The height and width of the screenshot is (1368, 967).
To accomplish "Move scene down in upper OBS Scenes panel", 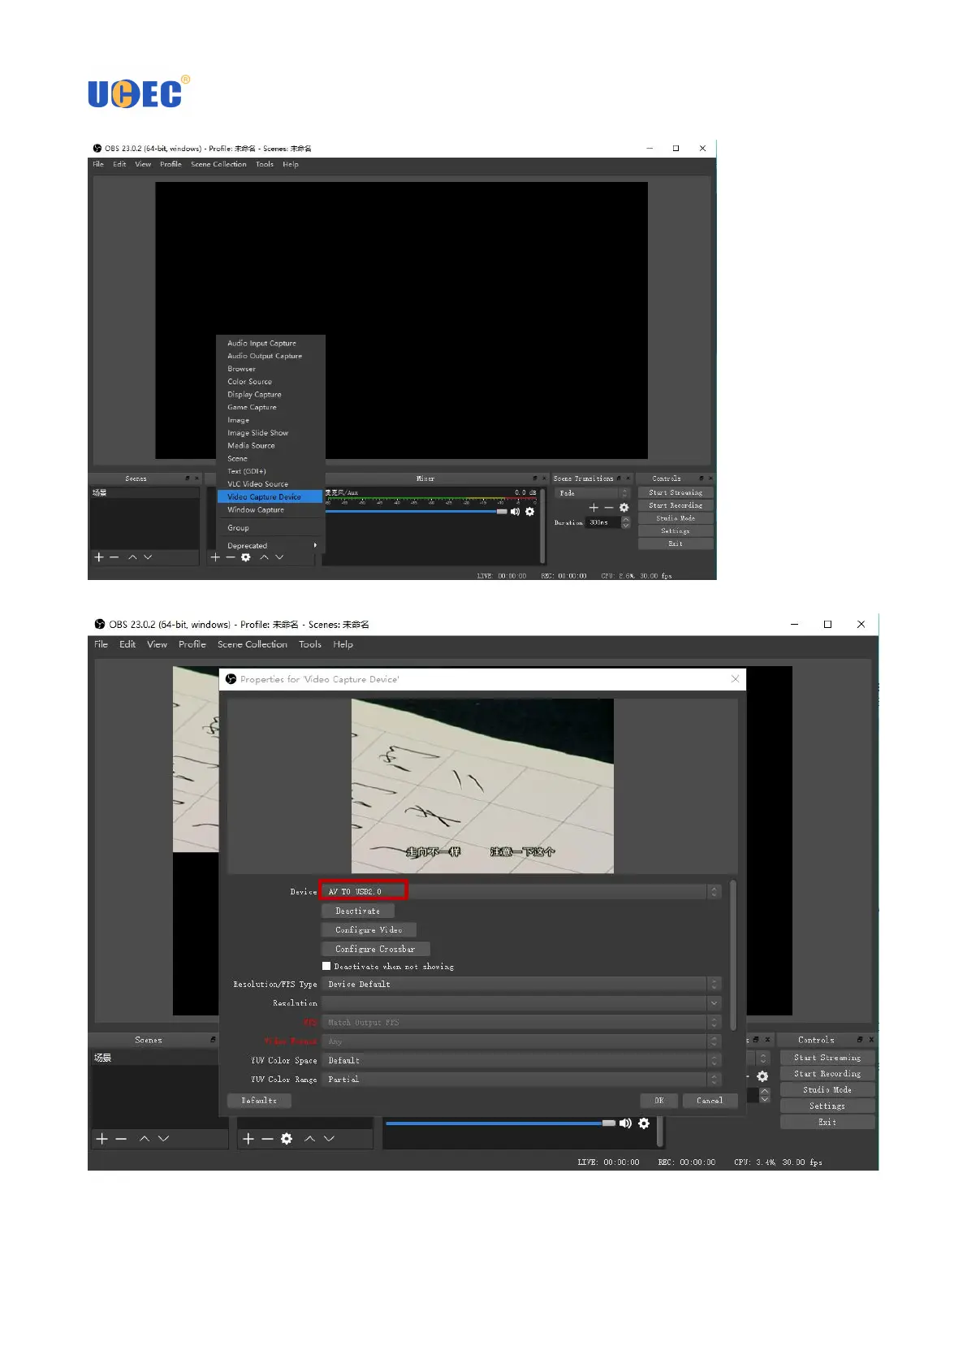I will (148, 557).
